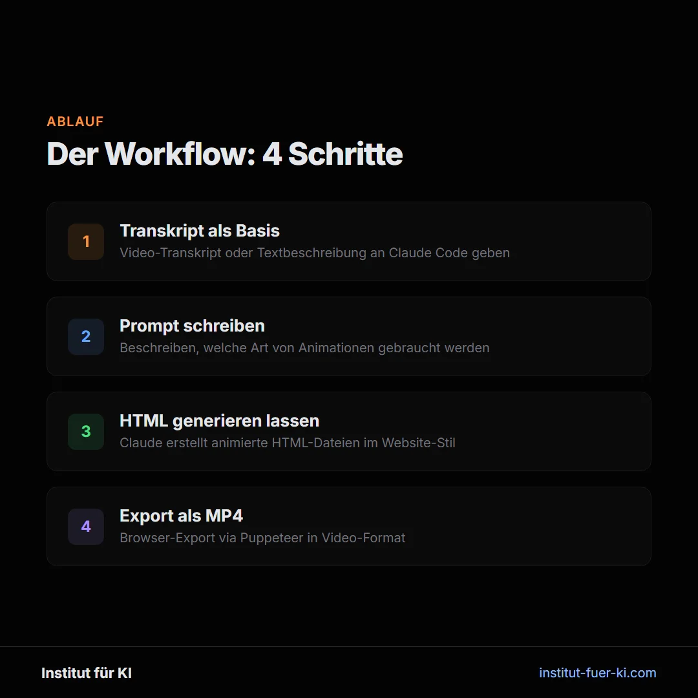Screen dimensions: 698x698
Task: Select the Transkript als Basis card
Action: pos(349,241)
